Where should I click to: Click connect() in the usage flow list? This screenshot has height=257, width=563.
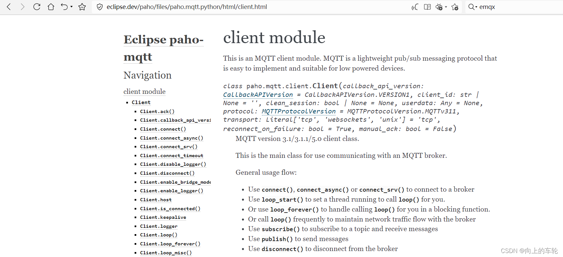coord(277,190)
